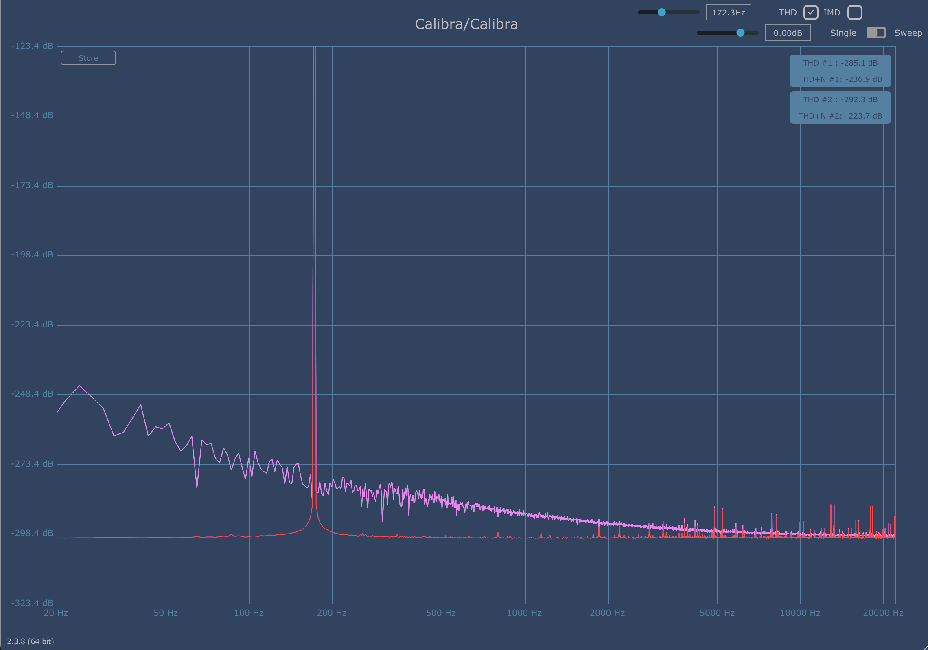The image size is (928, 650).
Task: Click the -198.4 dB axis label
Action: (x=32, y=255)
